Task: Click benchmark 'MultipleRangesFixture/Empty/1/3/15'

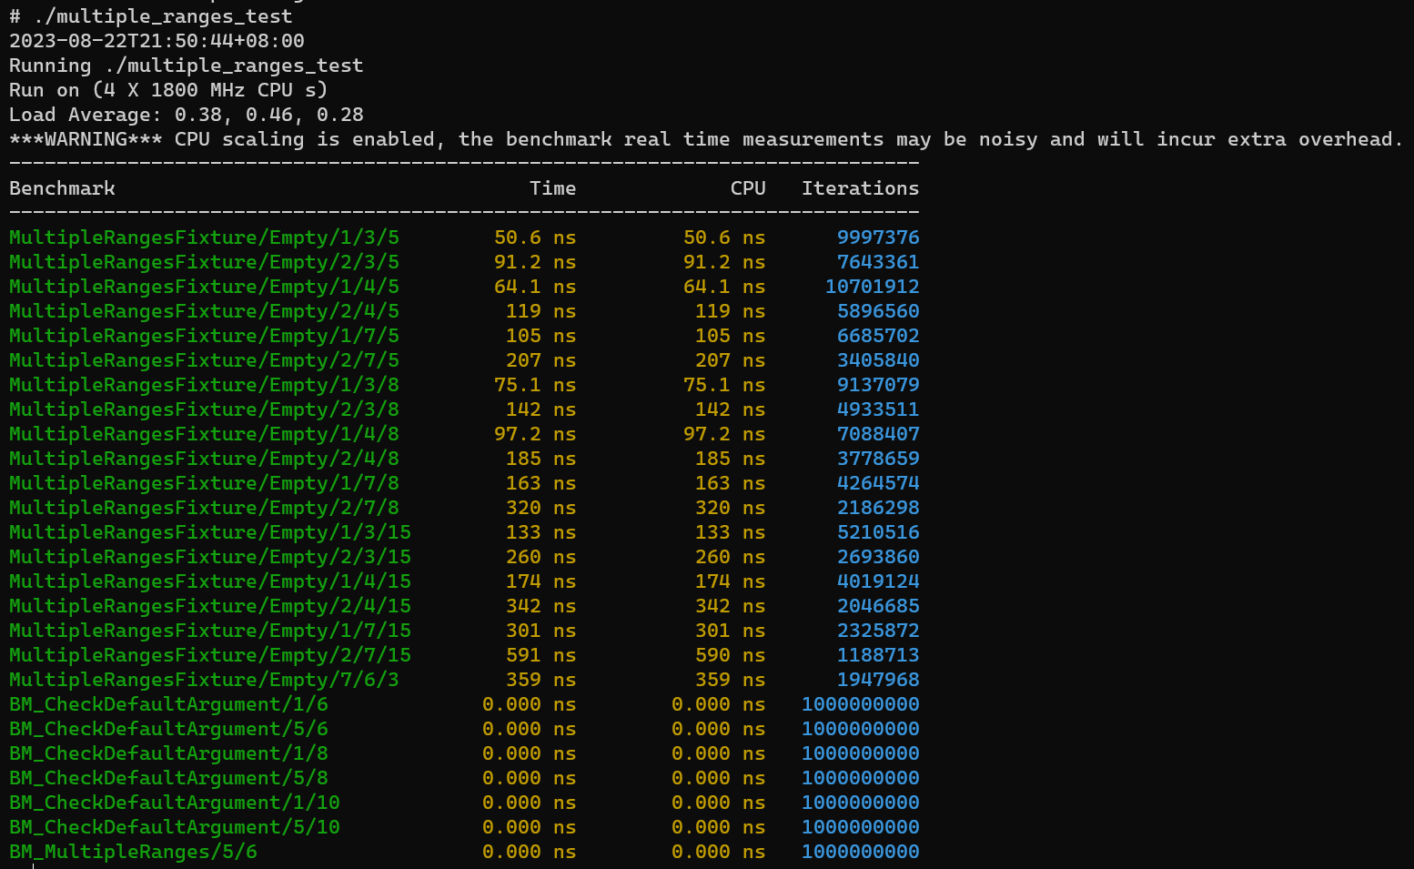Action: click(x=210, y=532)
